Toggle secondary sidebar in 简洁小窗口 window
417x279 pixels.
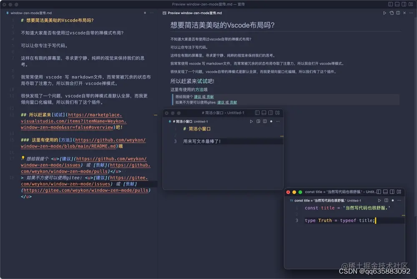point(271,113)
